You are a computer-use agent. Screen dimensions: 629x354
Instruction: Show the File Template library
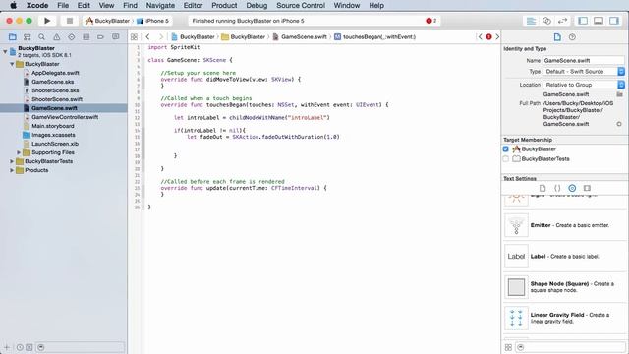(x=543, y=188)
